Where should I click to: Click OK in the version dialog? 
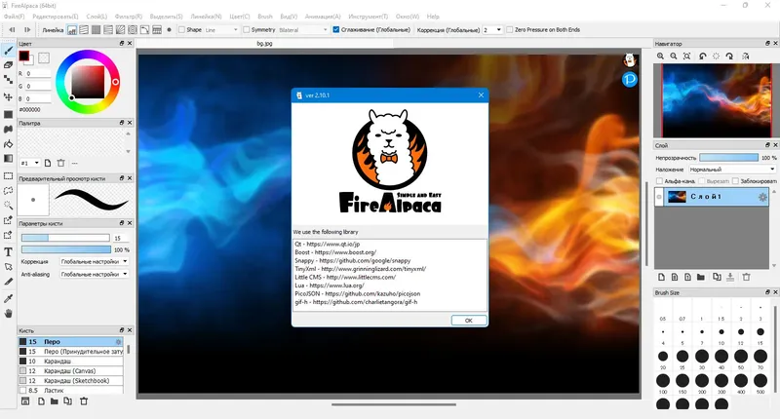coord(469,321)
